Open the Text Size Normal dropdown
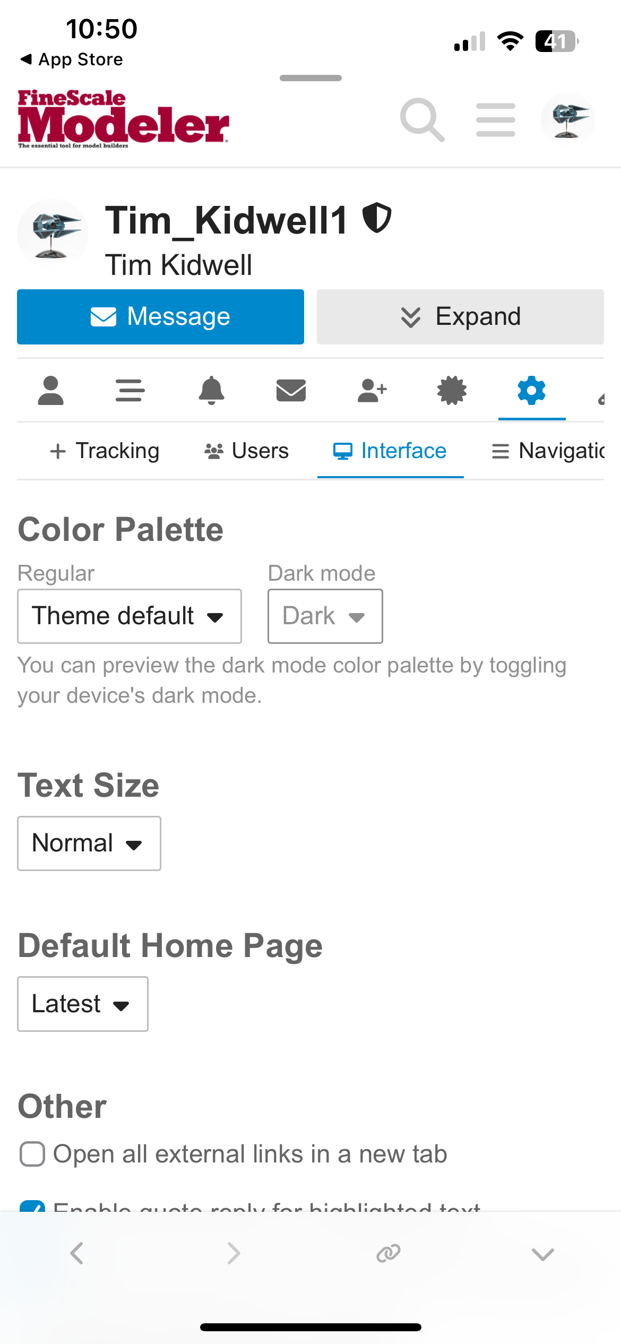The width and height of the screenshot is (621, 1344). tap(89, 843)
